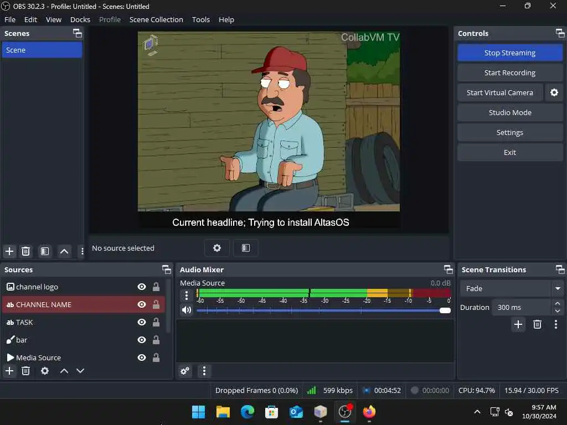Image resolution: width=567 pixels, height=425 pixels.
Task: Click Start Virtual Camera button
Action: coord(500,92)
